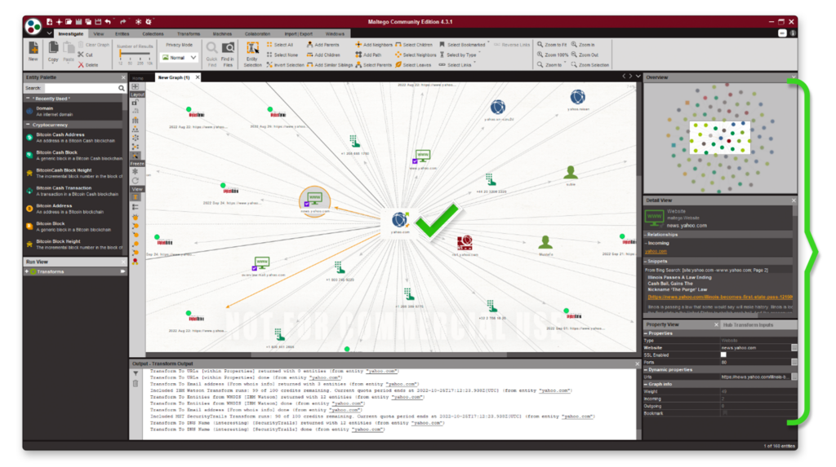Click Add Parents in the ribbon
Image resolution: width=836 pixels, height=467 pixels.
click(322, 45)
